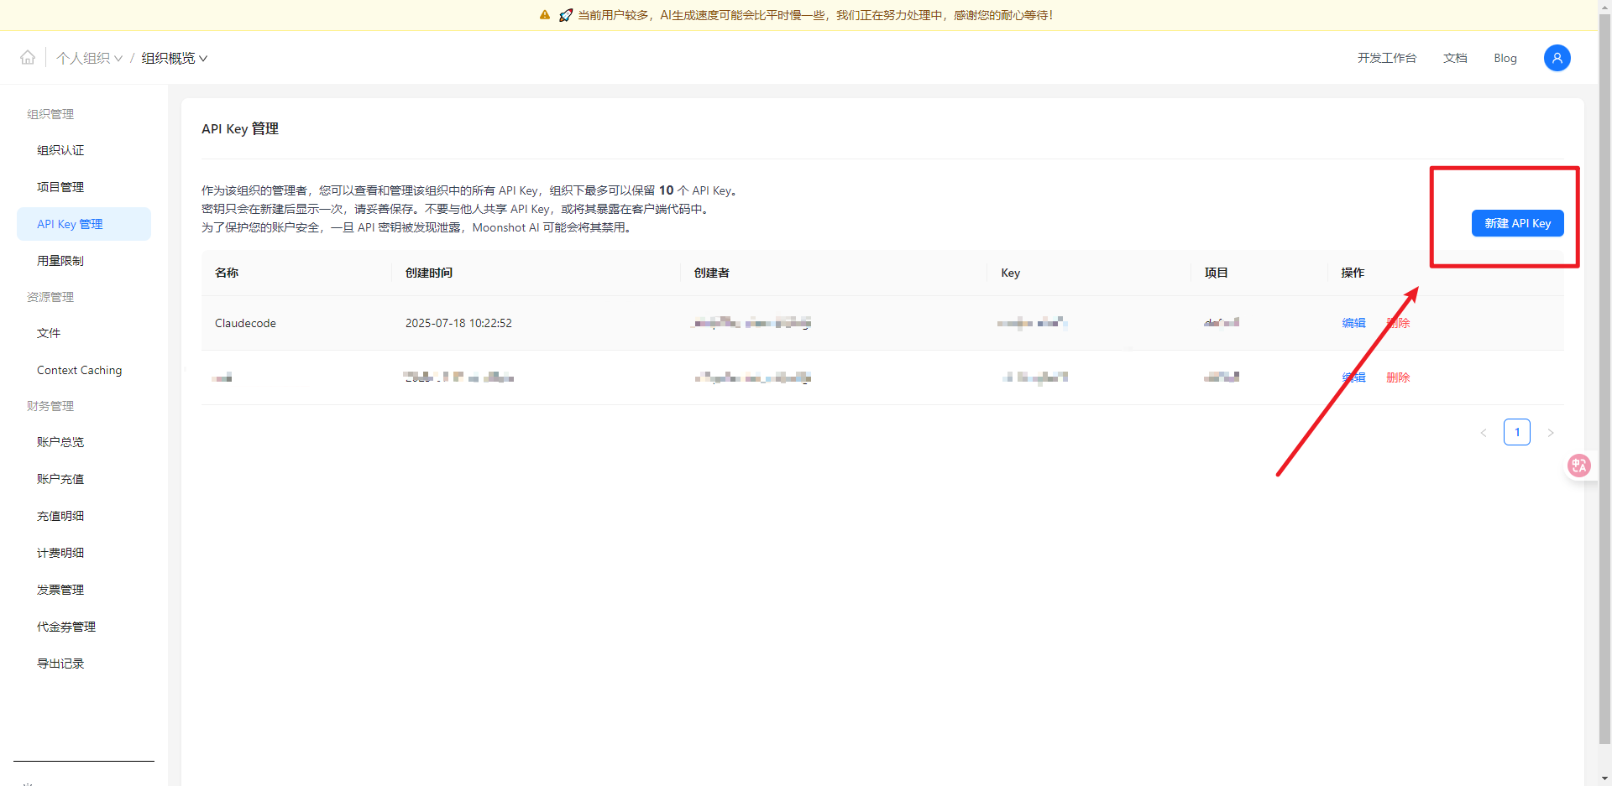Image resolution: width=1612 pixels, height=786 pixels.
Task: Open the Blog link
Action: 1505,58
